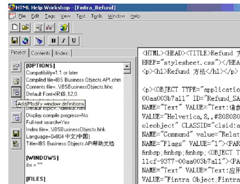240x184 pixels.
Task: Select the ibs = "" window entry
Action: 34,165
